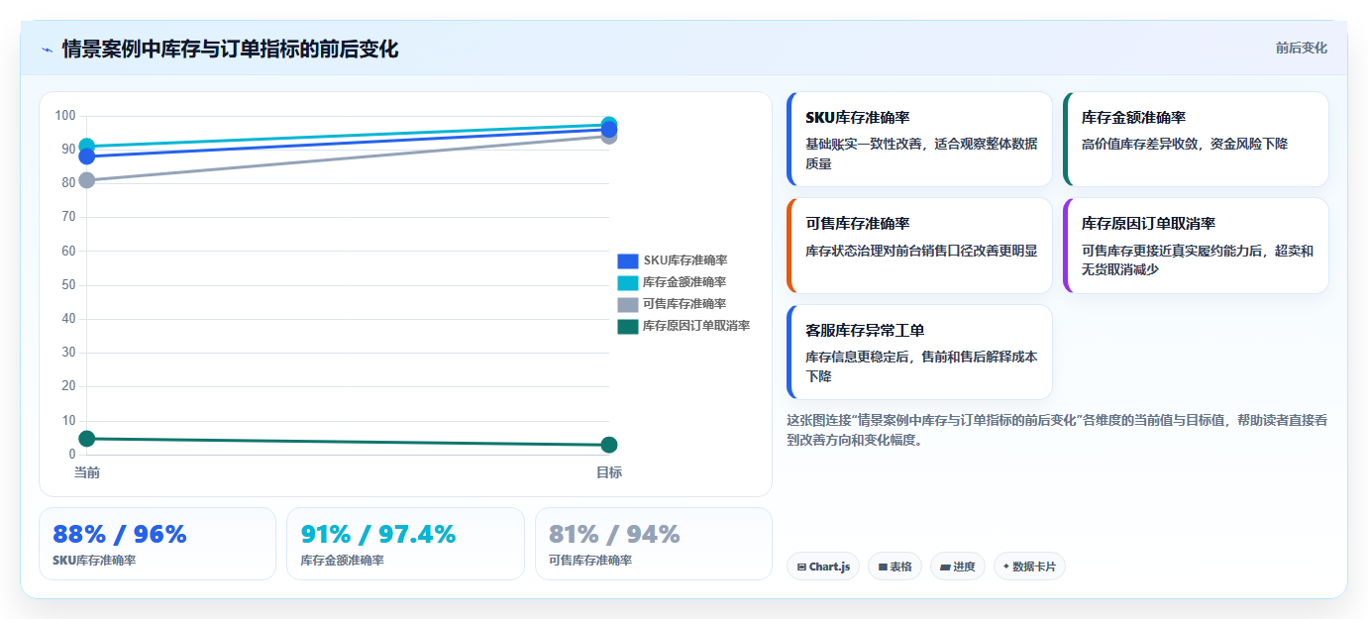Open the 库存原因订单取消率 description card
The height and width of the screenshot is (619, 1368).
tap(1196, 246)
